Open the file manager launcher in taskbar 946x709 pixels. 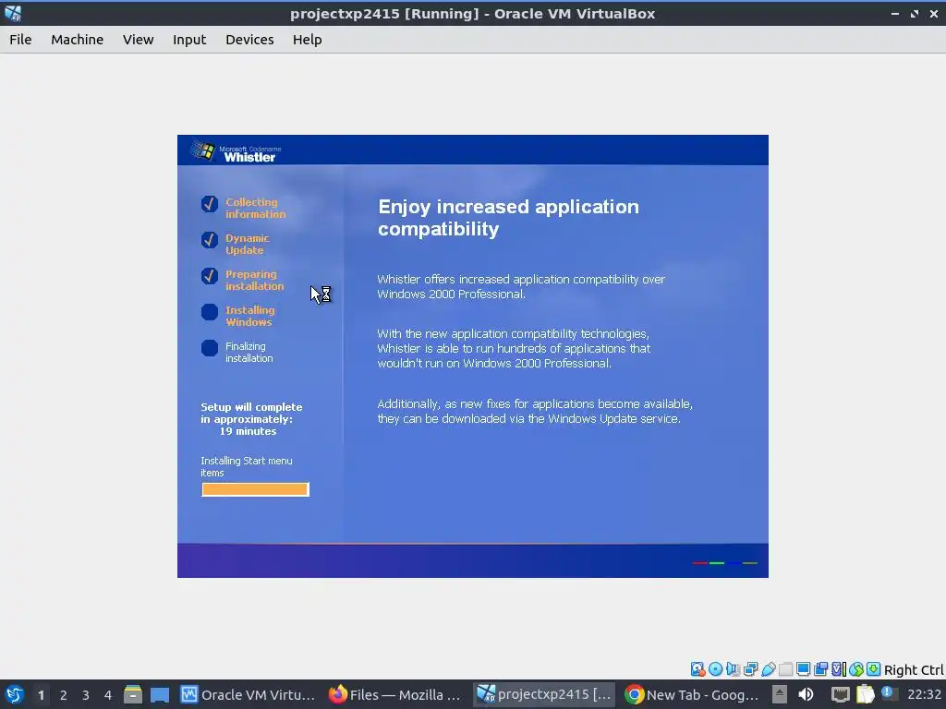(133, 694)
